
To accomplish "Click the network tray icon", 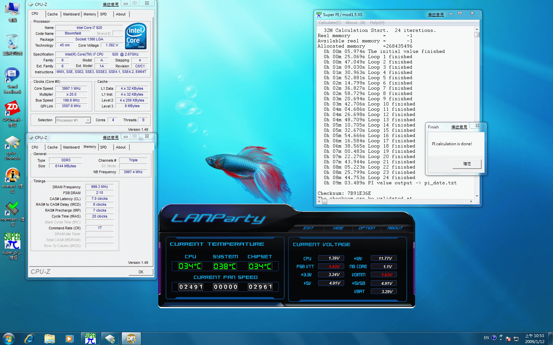I will coord(516,339).
